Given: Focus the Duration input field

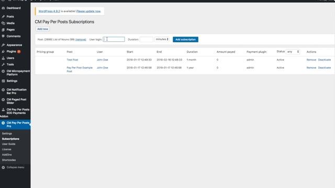Looking at the screenshot, I should click(147, 40).
